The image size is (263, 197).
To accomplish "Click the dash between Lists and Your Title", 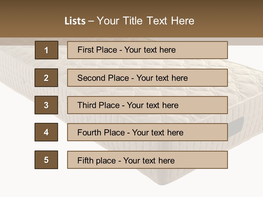I will pyautogui.click(x=91, y=21).
